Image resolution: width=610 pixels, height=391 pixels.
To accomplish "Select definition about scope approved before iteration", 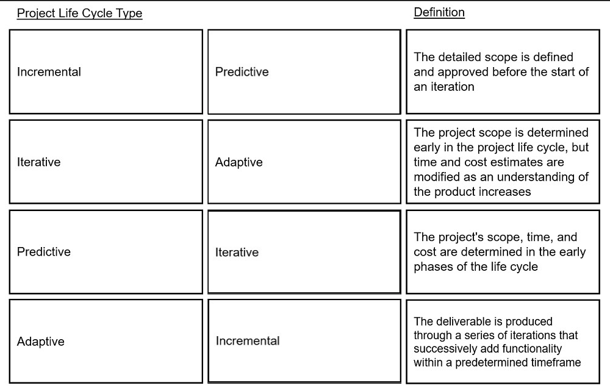I will pyautogui.click(x=503, y=71).
